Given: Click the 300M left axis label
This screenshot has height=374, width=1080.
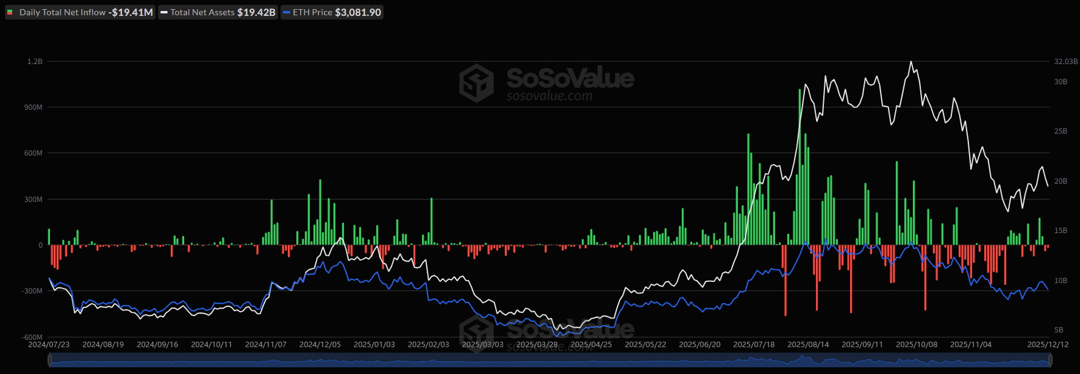Looking at the screenshot, I should [34, 200].
